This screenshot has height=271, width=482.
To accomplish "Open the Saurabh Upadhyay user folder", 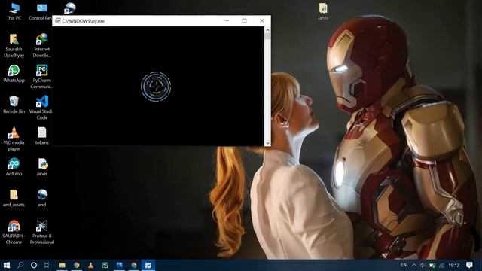I will pyautogui.click(x=14, y=46).
